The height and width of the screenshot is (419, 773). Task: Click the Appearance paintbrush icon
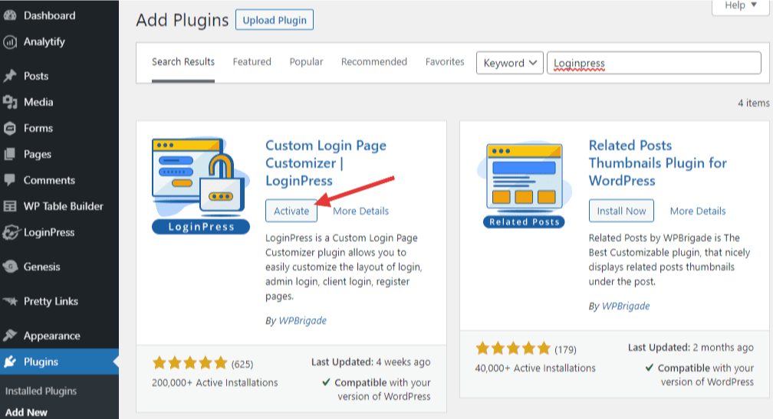point(10,336)
